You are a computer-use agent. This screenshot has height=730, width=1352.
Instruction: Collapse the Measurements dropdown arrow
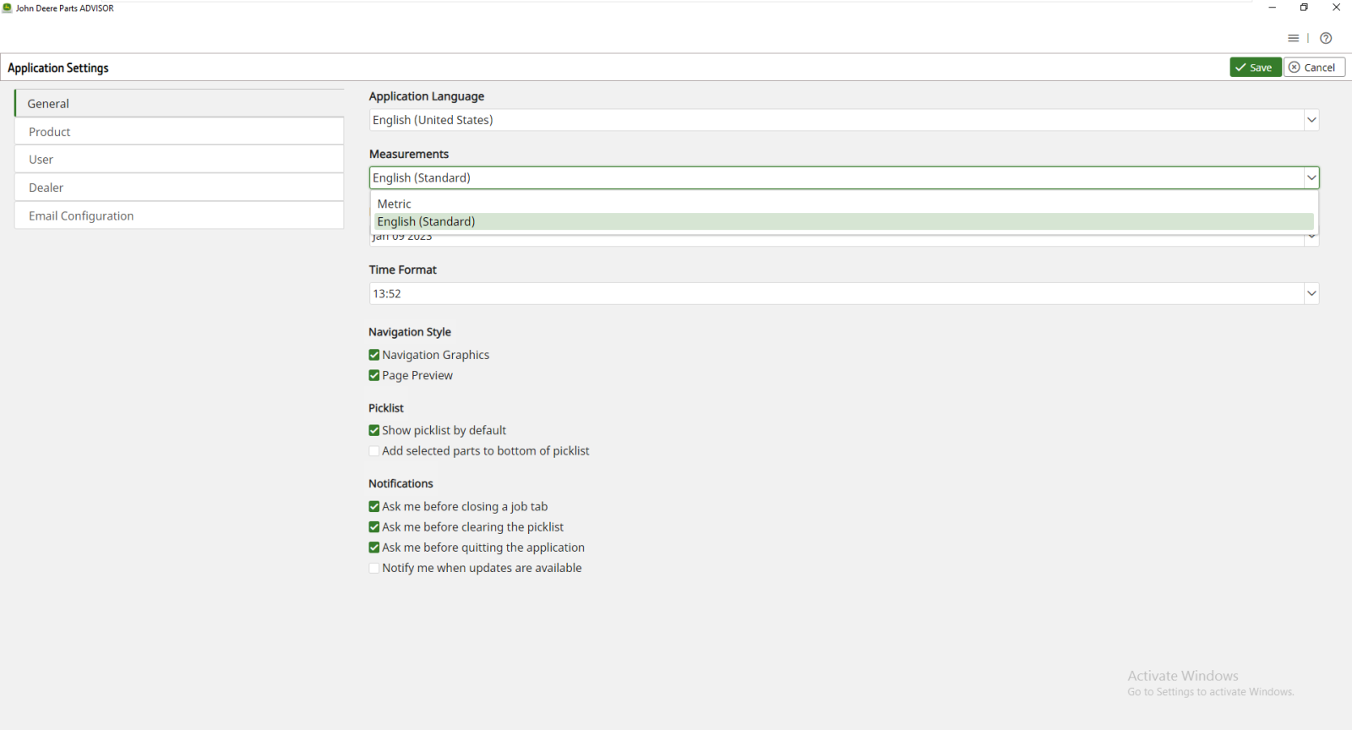[1311, 177]
